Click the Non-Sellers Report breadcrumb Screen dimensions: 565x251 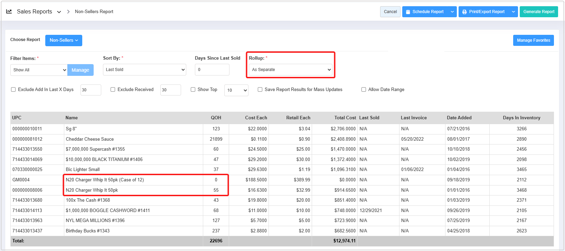pos(94,12)
